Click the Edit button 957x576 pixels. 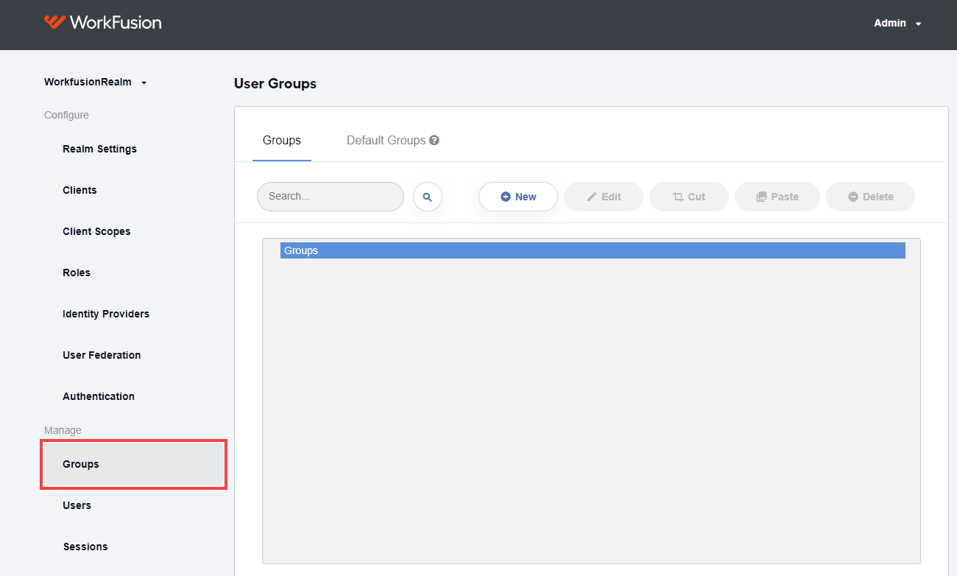tap(604, 197)
